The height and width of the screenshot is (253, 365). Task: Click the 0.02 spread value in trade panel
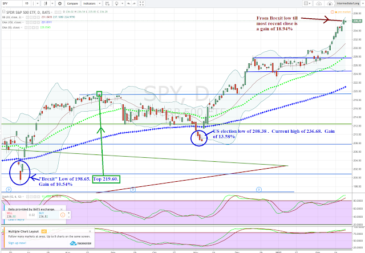click(32, 215)
